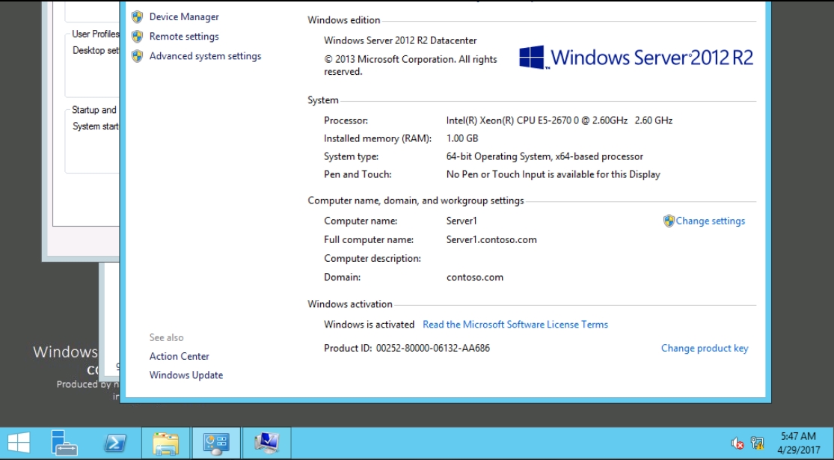The image size is (834, 460).
Task: Click Change product key link
Action: click(704, 349)
